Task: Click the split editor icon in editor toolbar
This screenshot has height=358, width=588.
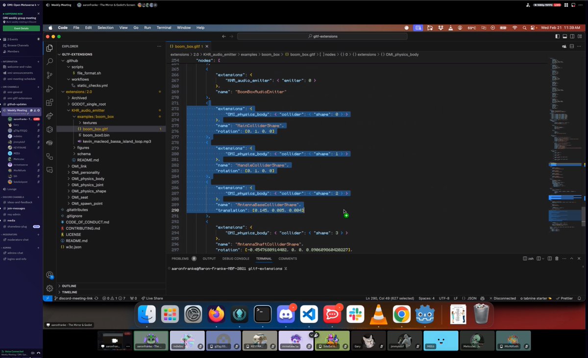Action: point(571,46)
